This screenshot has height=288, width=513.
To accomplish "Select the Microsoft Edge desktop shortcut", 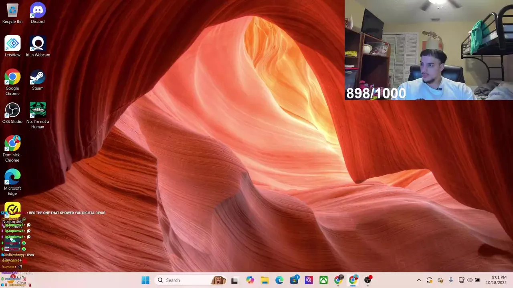I will pyautogui.click(x=12, y=183).
